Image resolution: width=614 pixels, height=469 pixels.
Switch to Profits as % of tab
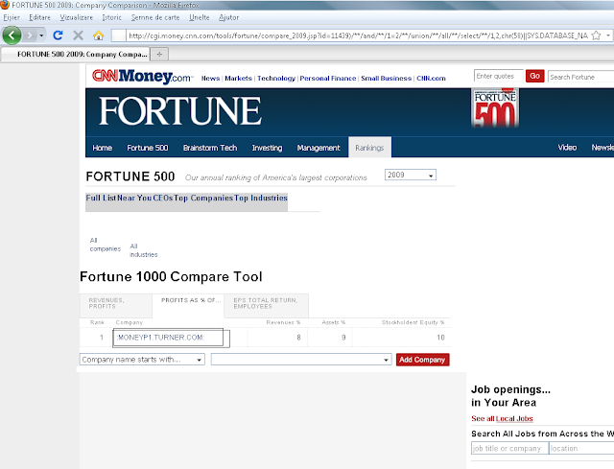tap(188, 306)
